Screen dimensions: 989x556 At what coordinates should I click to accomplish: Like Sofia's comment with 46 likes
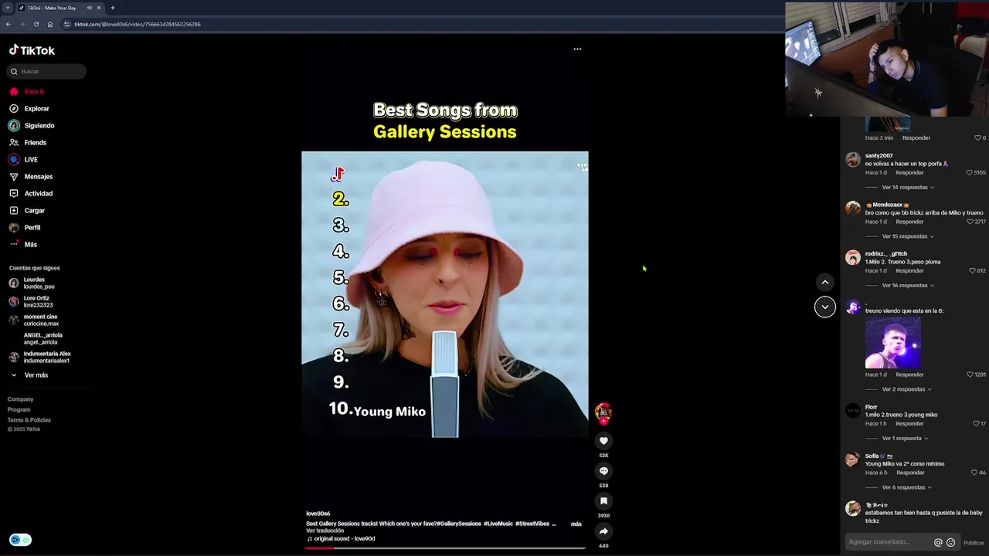click(x=974, y=473)
